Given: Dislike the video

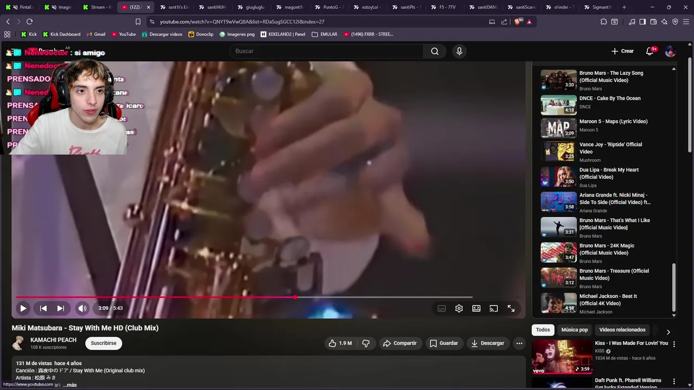Looking at the screenshot, I should tap(366, 343).
